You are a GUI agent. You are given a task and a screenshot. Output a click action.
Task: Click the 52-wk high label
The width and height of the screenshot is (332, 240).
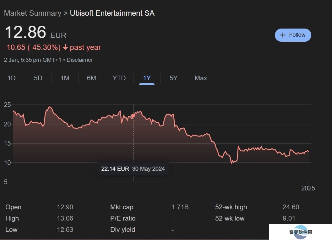[231, 207]
